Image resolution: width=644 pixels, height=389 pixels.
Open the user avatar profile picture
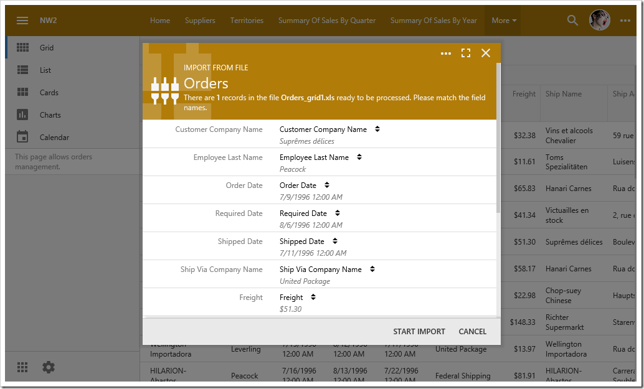[x=600, y=20]
